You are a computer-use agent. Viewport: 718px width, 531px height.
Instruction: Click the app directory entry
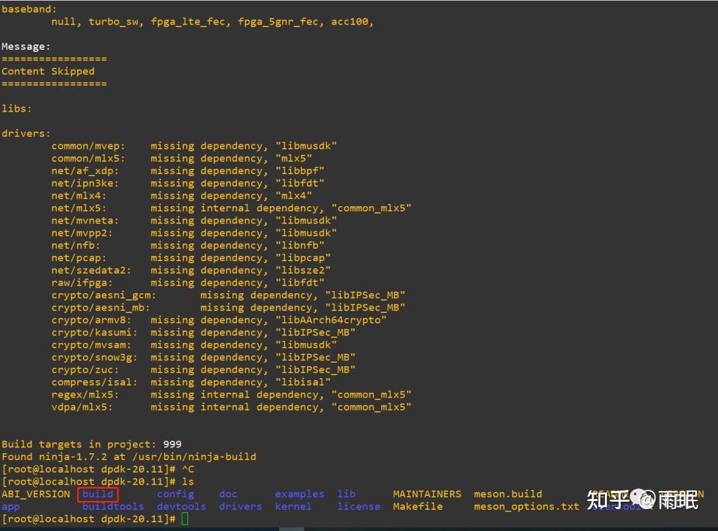pyautogui.click(x=11, y=507)
